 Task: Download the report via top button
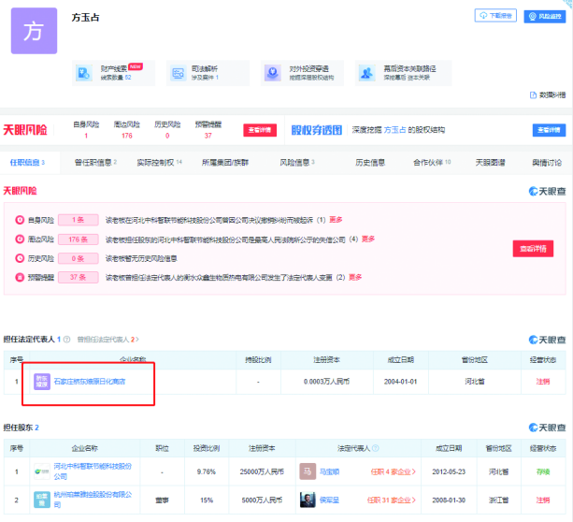(495, 15)
